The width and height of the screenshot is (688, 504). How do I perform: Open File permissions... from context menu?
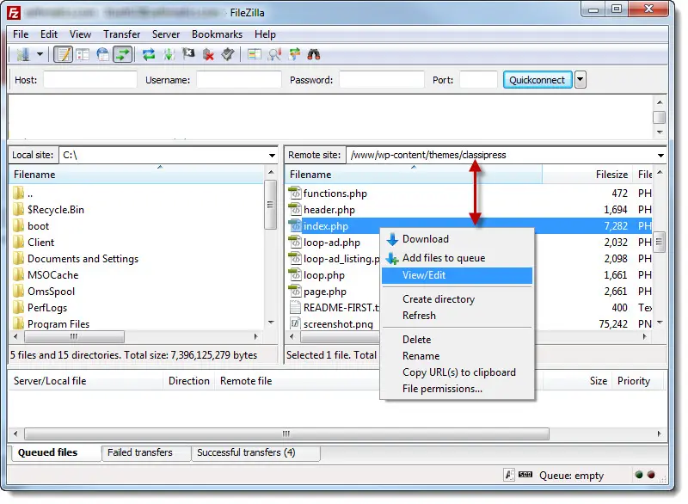point(457,389)
